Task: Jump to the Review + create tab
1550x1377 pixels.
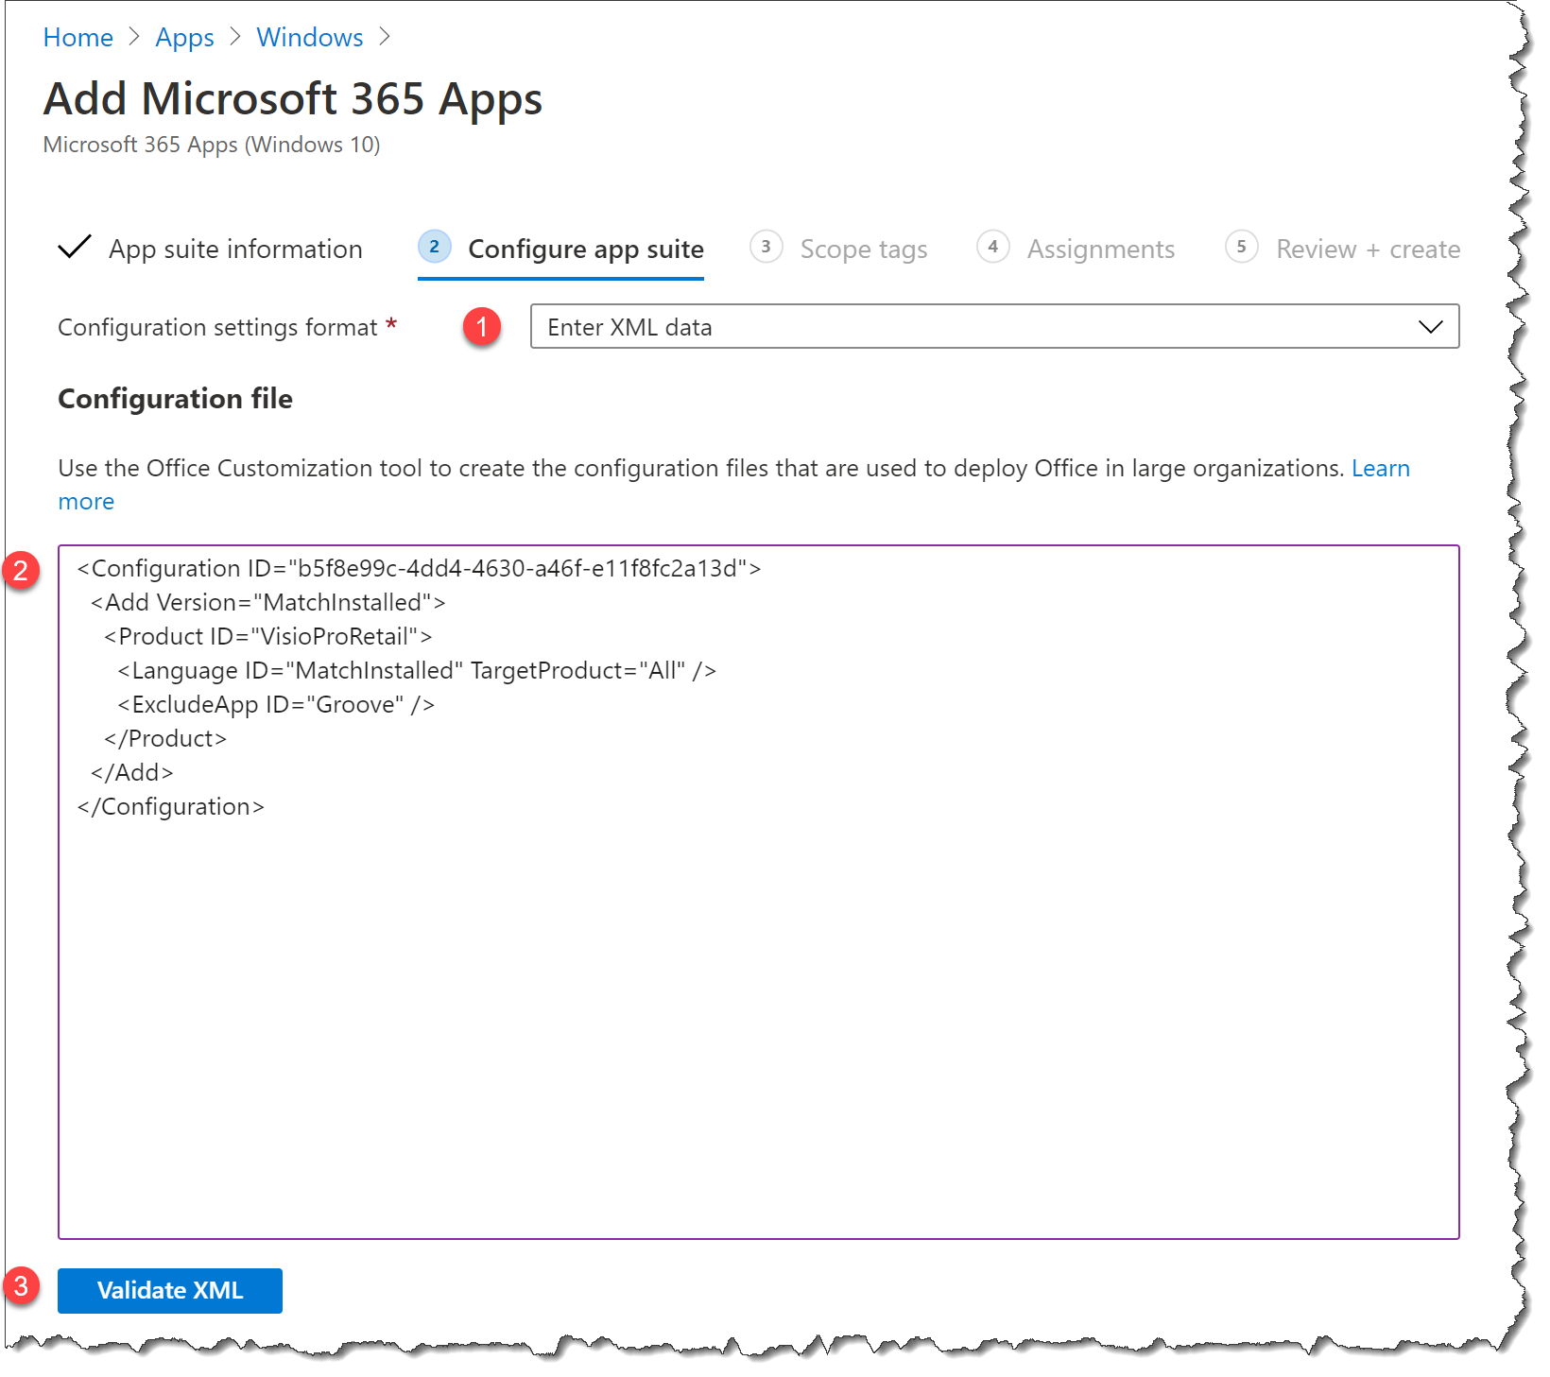Action: (1367, 250)
